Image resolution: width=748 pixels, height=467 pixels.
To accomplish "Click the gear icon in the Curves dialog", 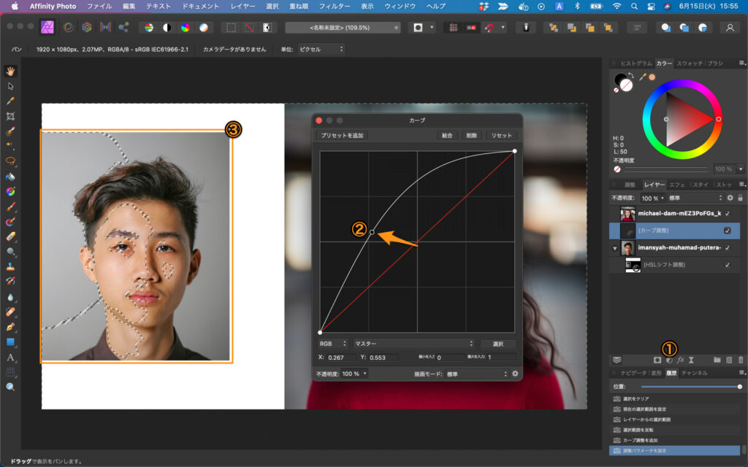I will (515, 374).
